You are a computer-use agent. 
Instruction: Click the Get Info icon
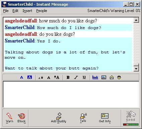click(105, 118)
